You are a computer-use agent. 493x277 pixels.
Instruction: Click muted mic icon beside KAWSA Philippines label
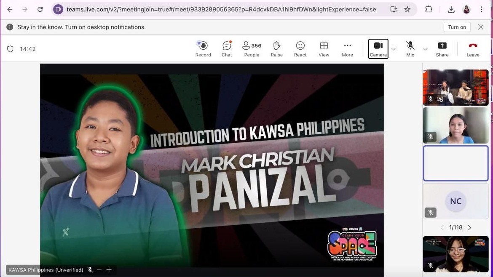tap(90, 270)
